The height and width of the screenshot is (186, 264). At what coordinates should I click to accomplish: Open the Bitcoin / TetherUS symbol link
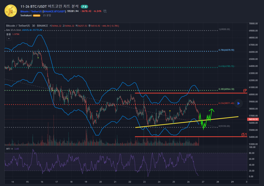coord(31,11)
